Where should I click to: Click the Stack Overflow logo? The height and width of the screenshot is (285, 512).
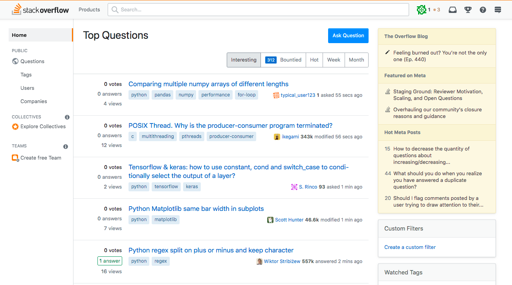[40, 9]
